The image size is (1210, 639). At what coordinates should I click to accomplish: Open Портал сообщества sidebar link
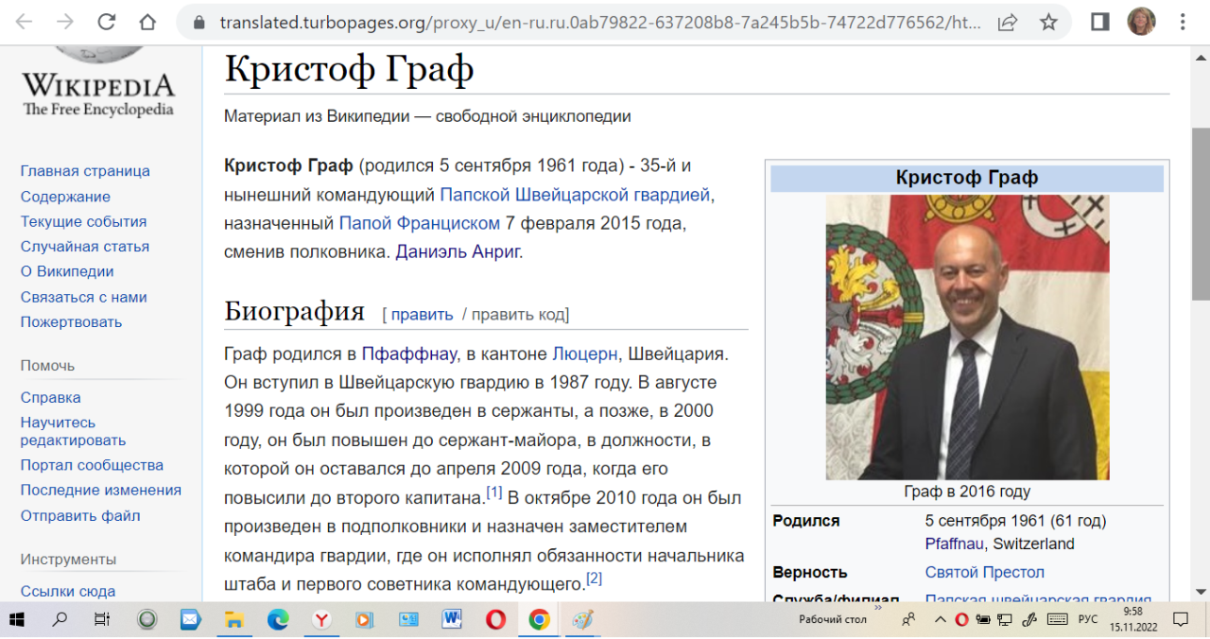pos(92,465)
